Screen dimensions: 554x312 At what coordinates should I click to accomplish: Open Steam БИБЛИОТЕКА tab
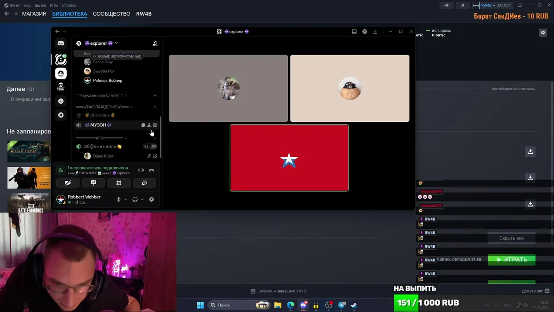pos(70,14)
